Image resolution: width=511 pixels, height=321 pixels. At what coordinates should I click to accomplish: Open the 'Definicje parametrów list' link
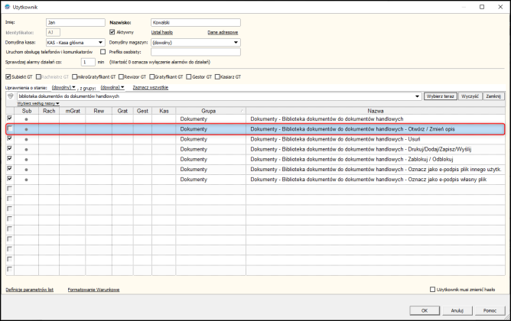(x=30, y=290)
